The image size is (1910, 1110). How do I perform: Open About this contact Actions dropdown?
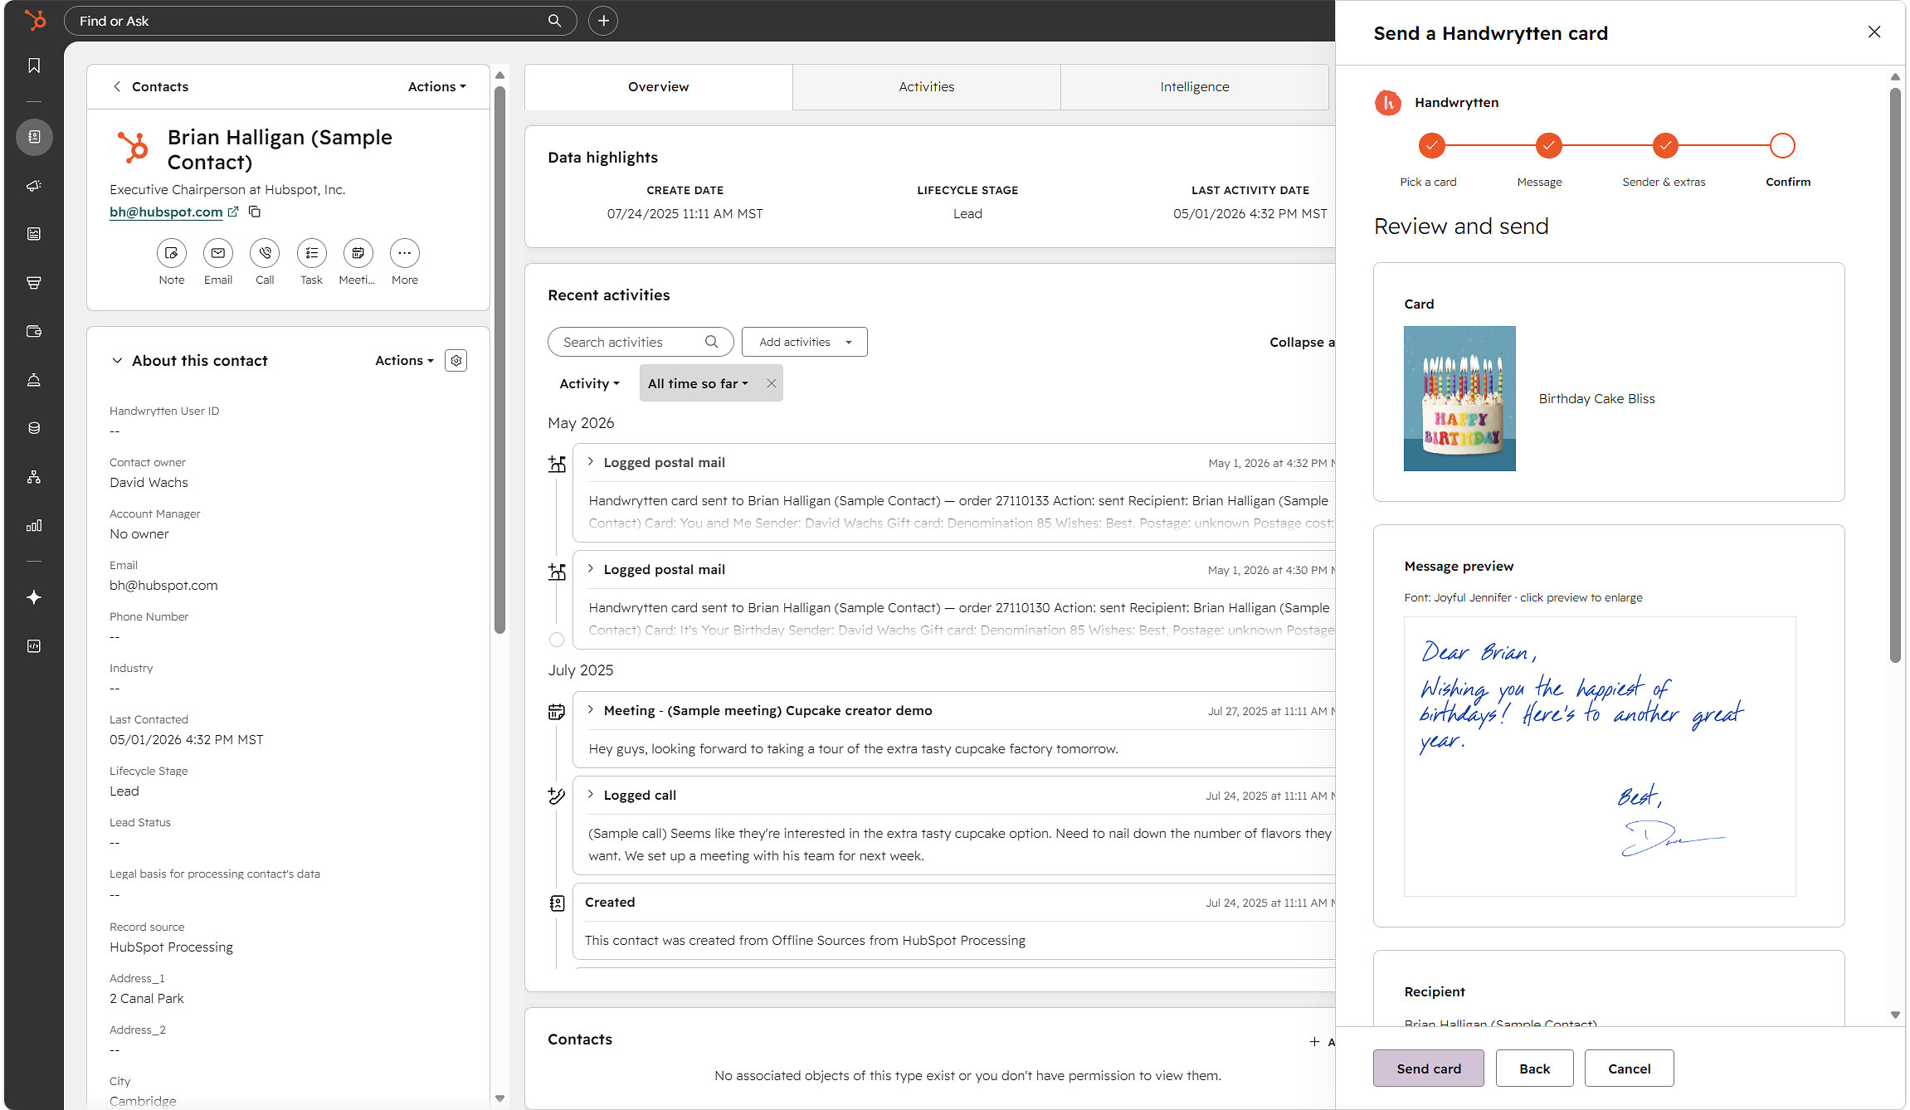pyautogui.click(x=405, y=361)
